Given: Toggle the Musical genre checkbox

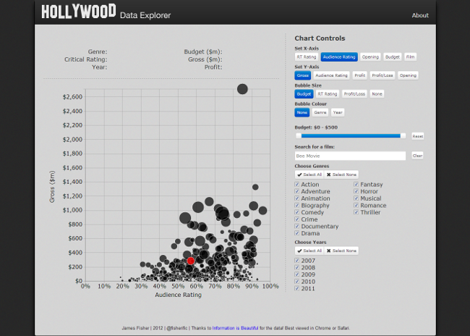Looking at the screenshot, I should click(356, 198).
